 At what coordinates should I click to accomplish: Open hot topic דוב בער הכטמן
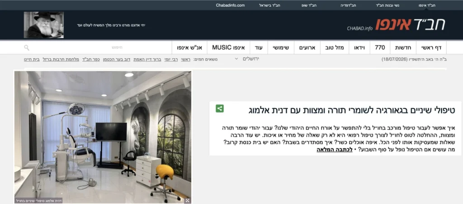(x=117, y=59)
